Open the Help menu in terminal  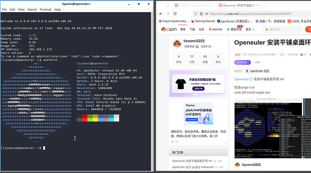[x=57, y=9]
